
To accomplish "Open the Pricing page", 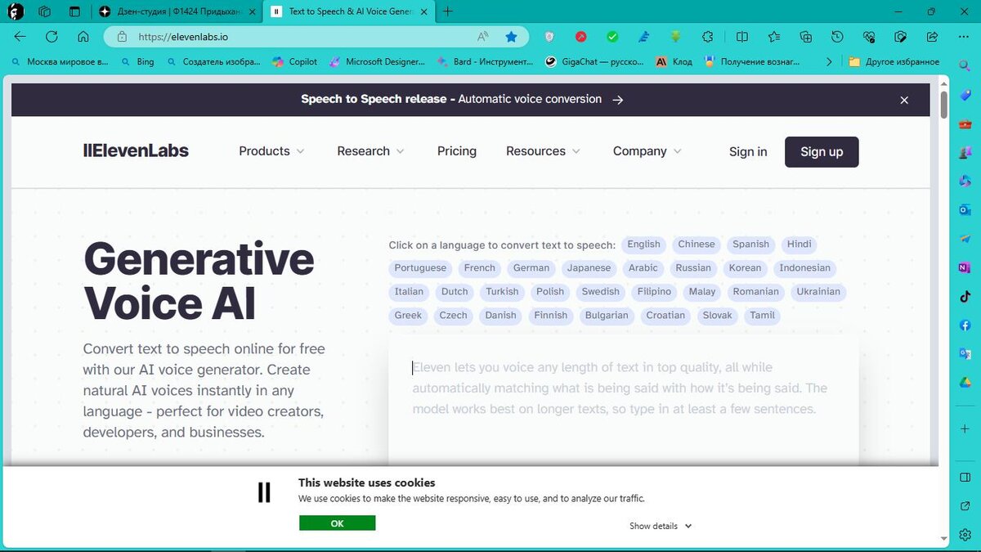I will point(457,151).
